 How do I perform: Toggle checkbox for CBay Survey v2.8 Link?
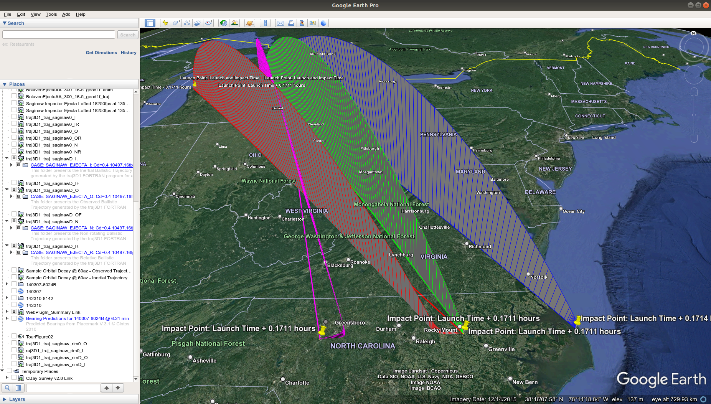[14, 378]
